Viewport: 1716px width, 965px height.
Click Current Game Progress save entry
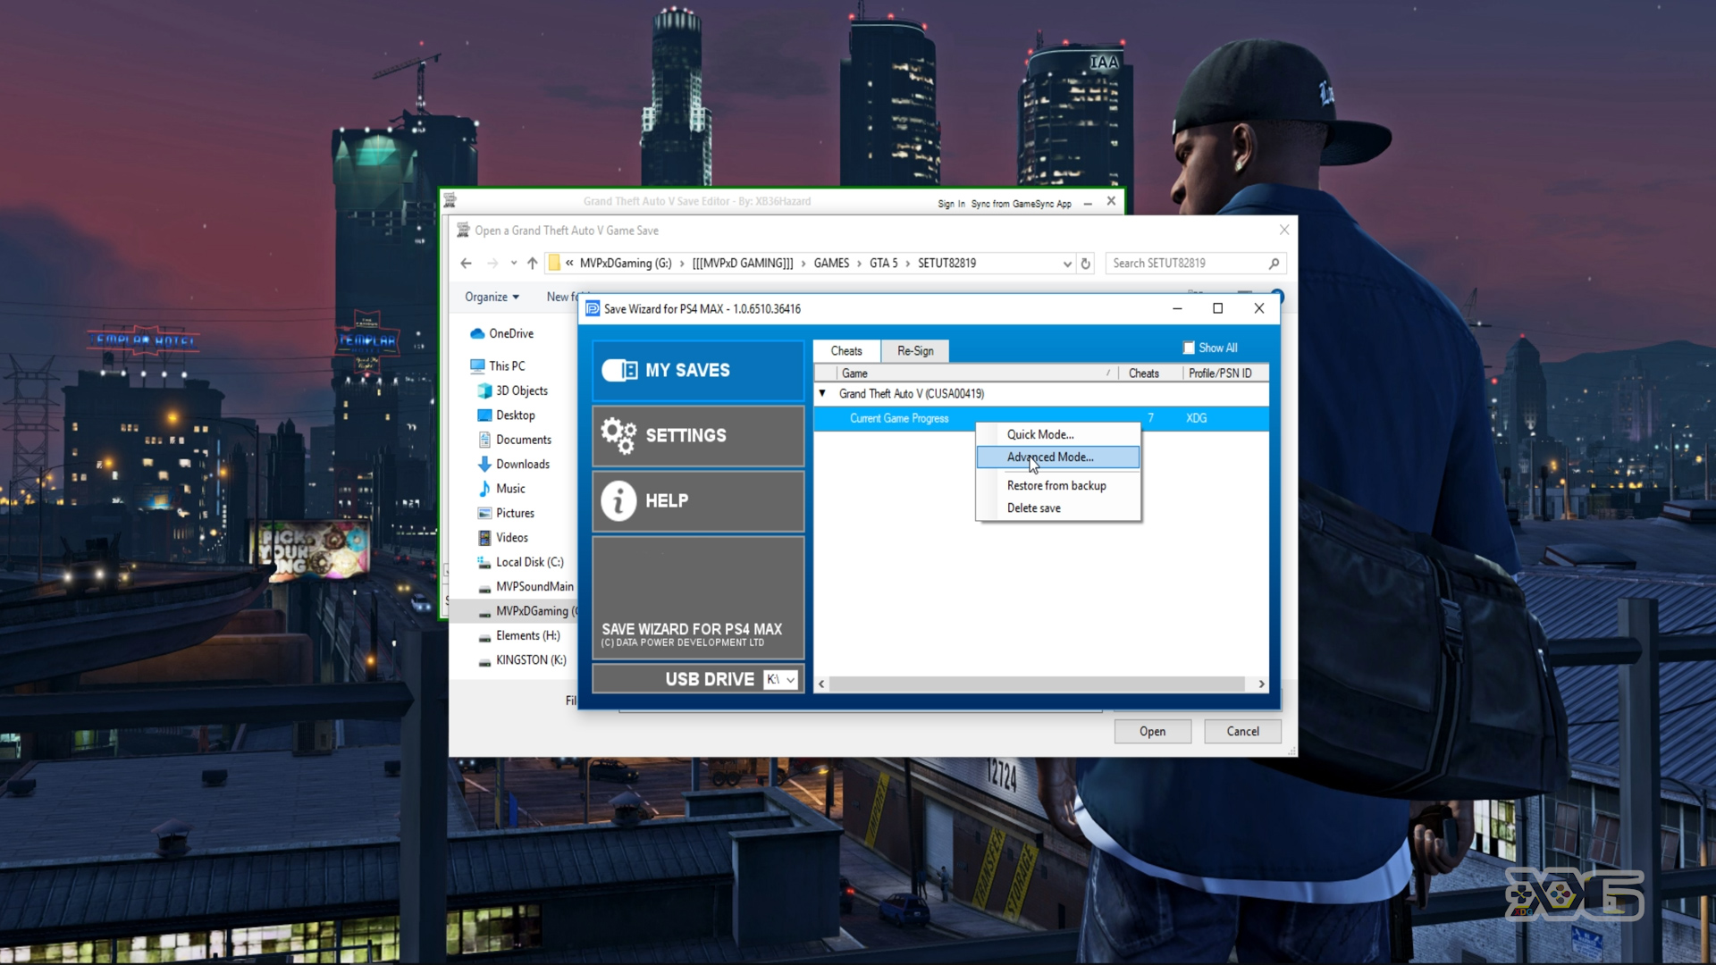(898, 417)
